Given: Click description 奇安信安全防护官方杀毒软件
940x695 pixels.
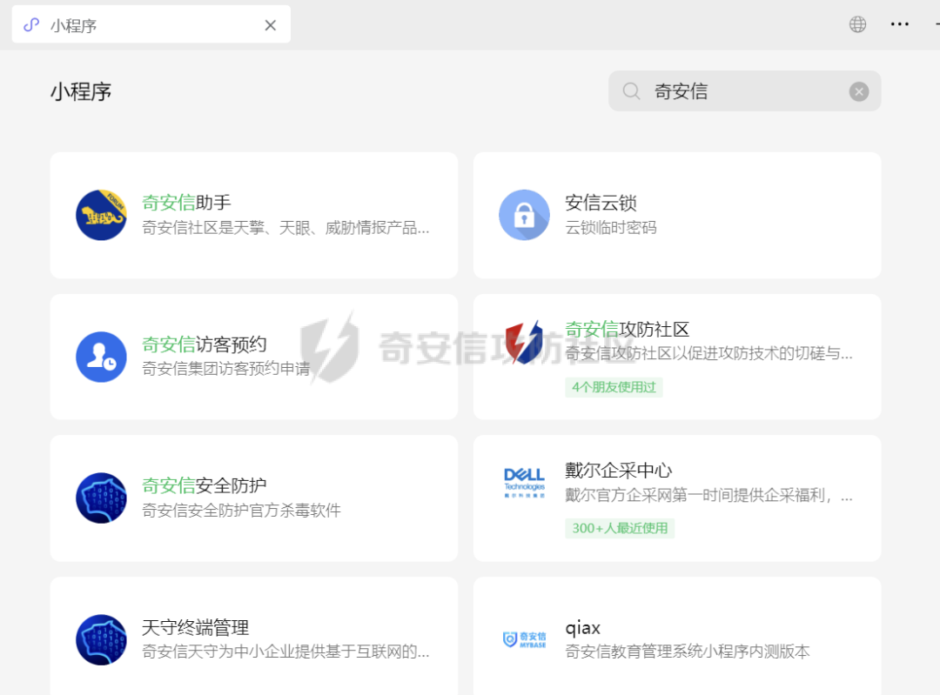Looking at the screenshot, I should coord(242,510).
